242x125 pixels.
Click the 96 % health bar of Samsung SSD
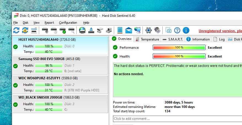click(49, 66)
